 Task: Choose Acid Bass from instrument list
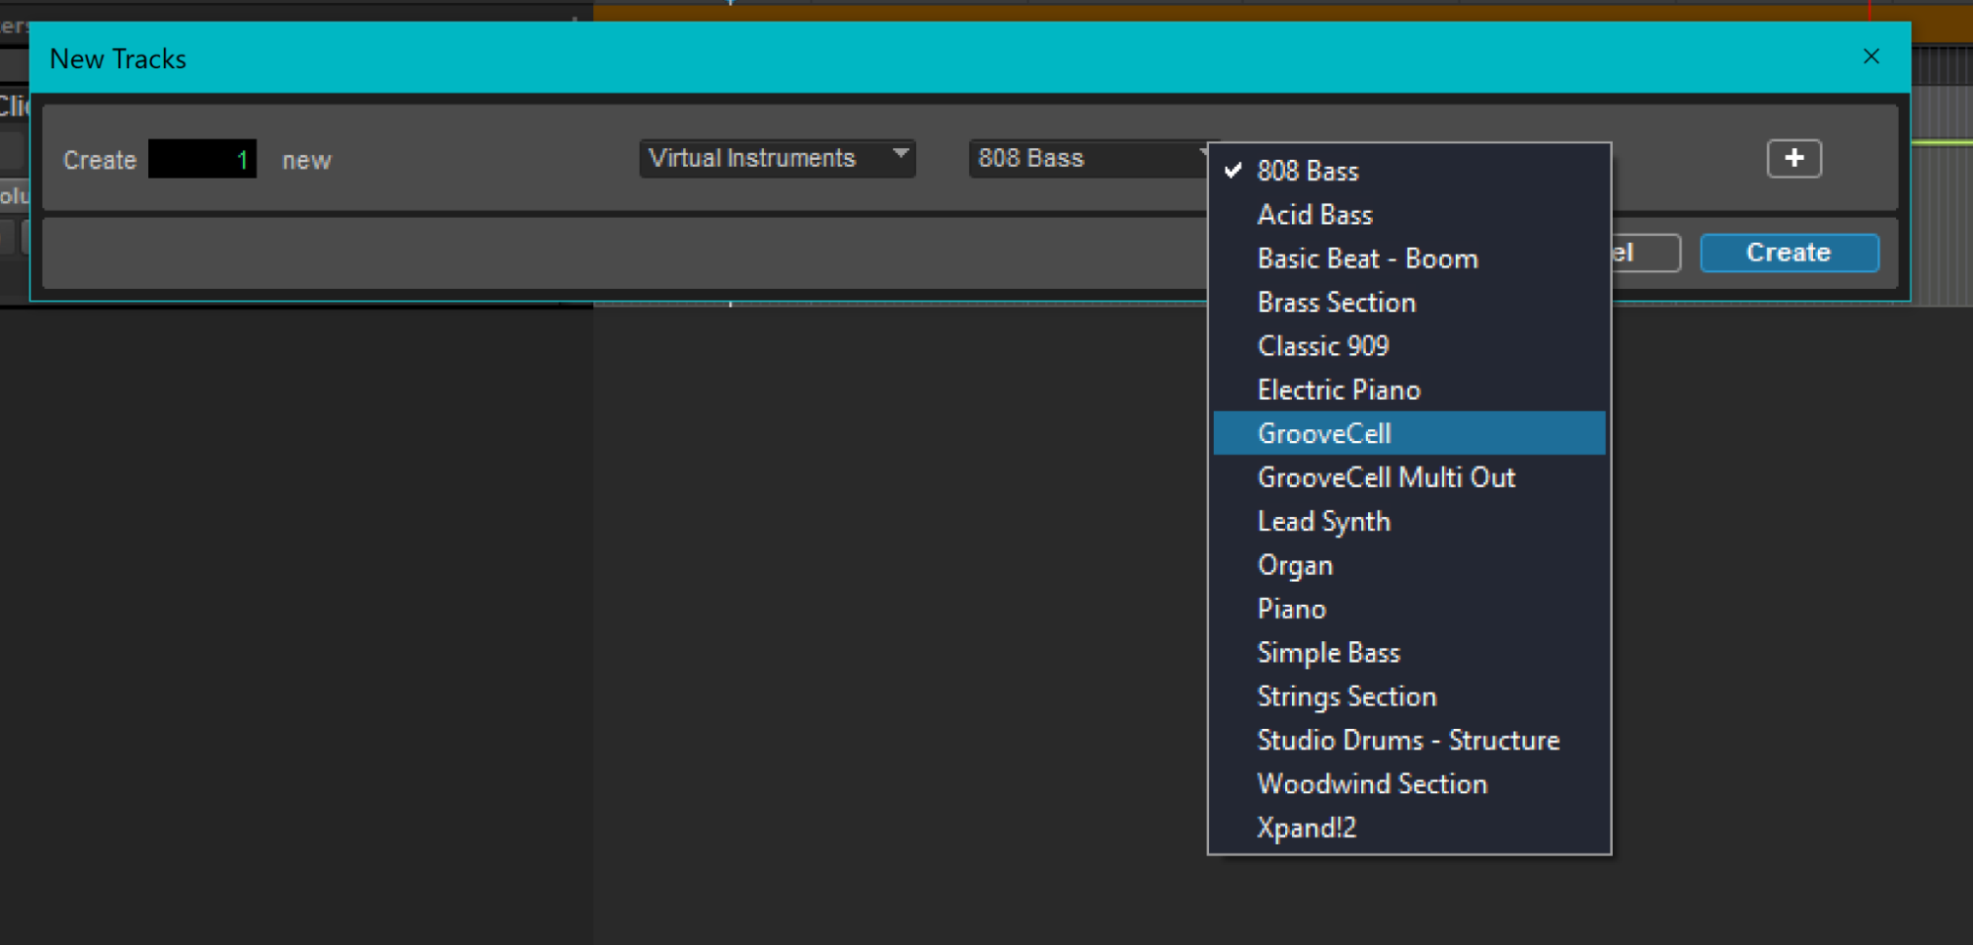point(1314,215)
